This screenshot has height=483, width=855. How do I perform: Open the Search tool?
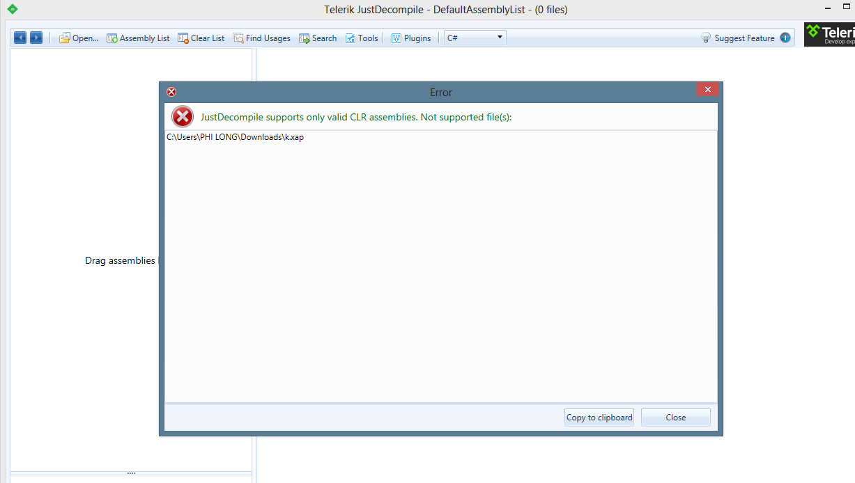(x=318, y=38)
